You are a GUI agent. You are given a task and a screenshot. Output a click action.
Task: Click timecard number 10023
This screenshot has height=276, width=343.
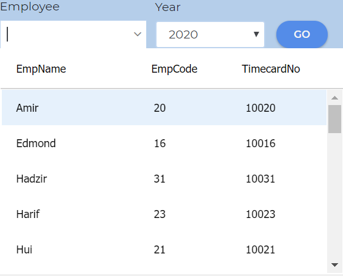pos(260,214)
